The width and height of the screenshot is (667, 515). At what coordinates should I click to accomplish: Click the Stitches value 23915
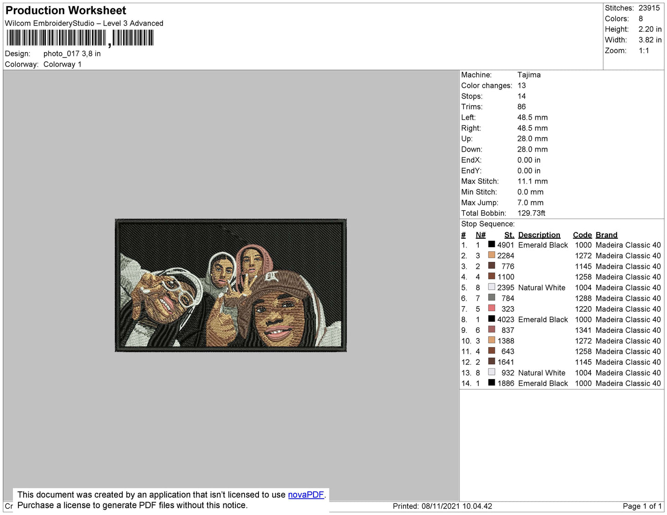649,8
